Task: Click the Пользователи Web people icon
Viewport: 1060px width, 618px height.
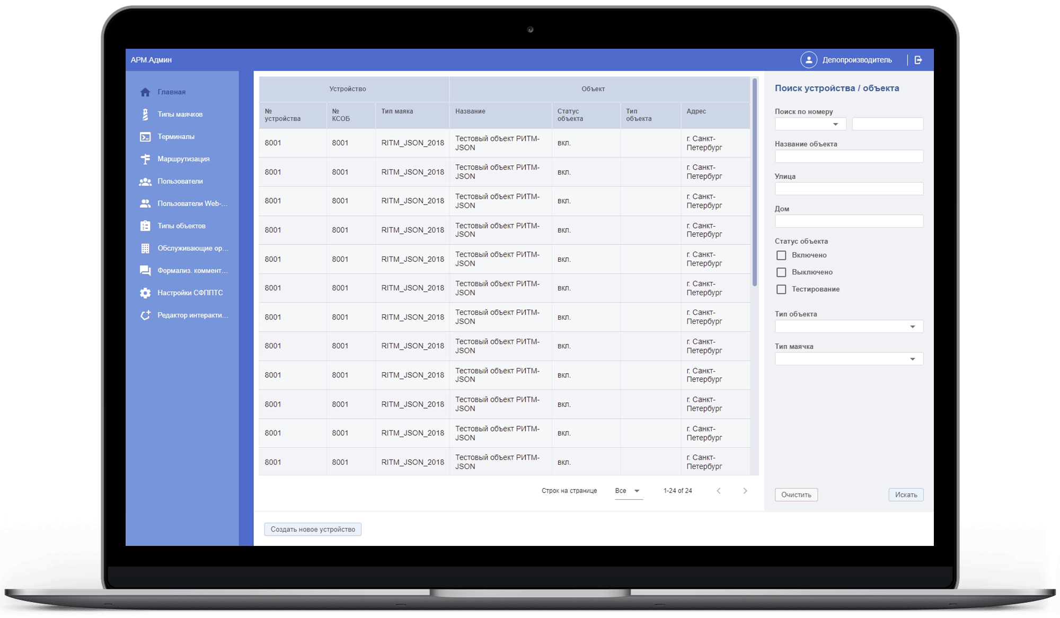Action: tap(145, 204)
